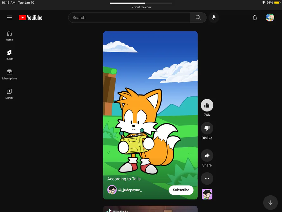Start voice search with the microphone
Screen dimensions: 282x212
point(214,18)
